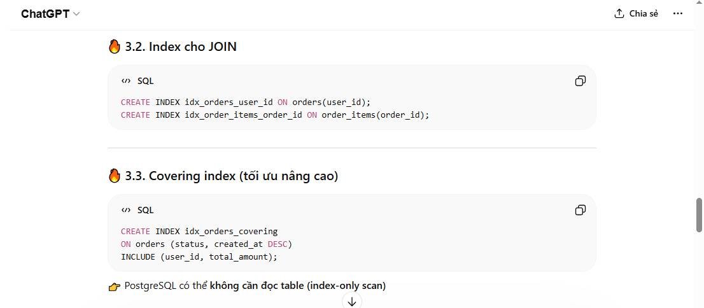Image resolution: width=704 pixels, height=308 pixels.
Task: Click the Chia sẻ share button
Action: 636,13
